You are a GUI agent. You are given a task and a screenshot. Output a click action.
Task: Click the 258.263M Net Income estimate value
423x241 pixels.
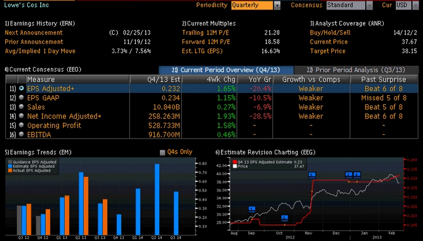(x=164, y=116)
